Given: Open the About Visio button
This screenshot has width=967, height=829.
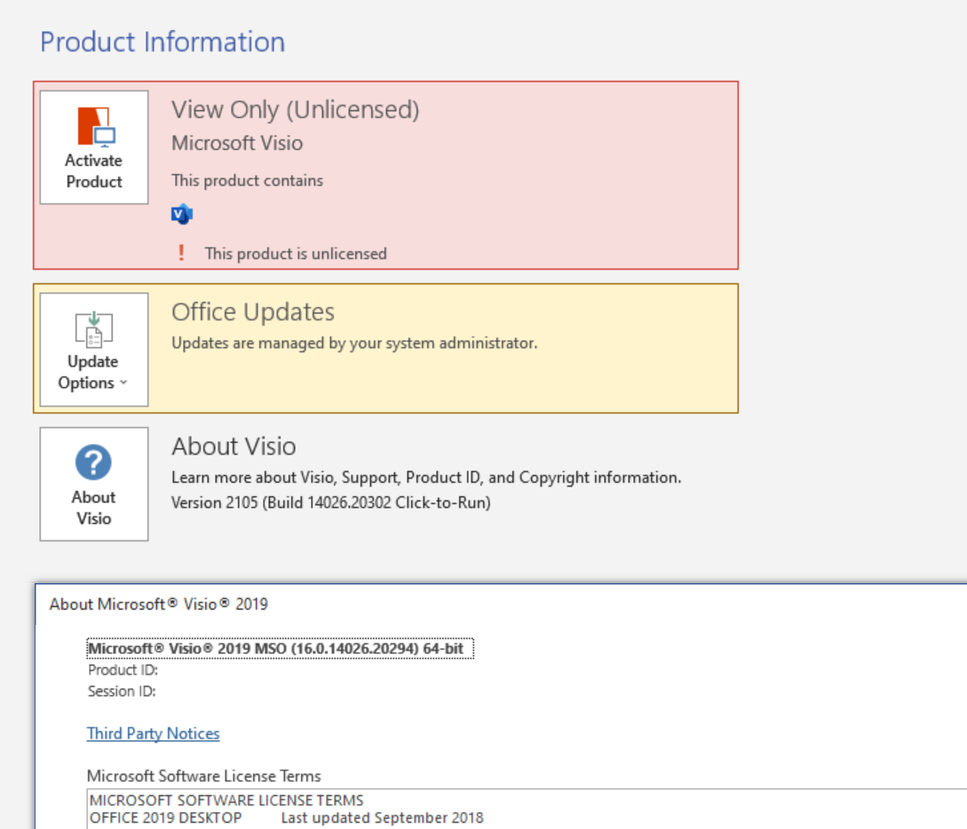Looking at the screenshot, I should [94, 484].
